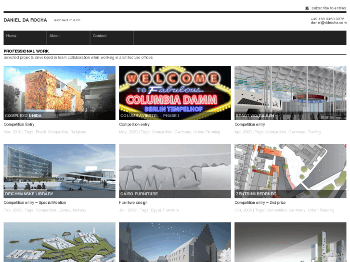Click Competition tag under Complexo Unida

58,132
